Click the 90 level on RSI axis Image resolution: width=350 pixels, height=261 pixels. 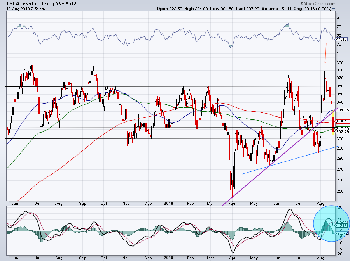click(339, 18)
